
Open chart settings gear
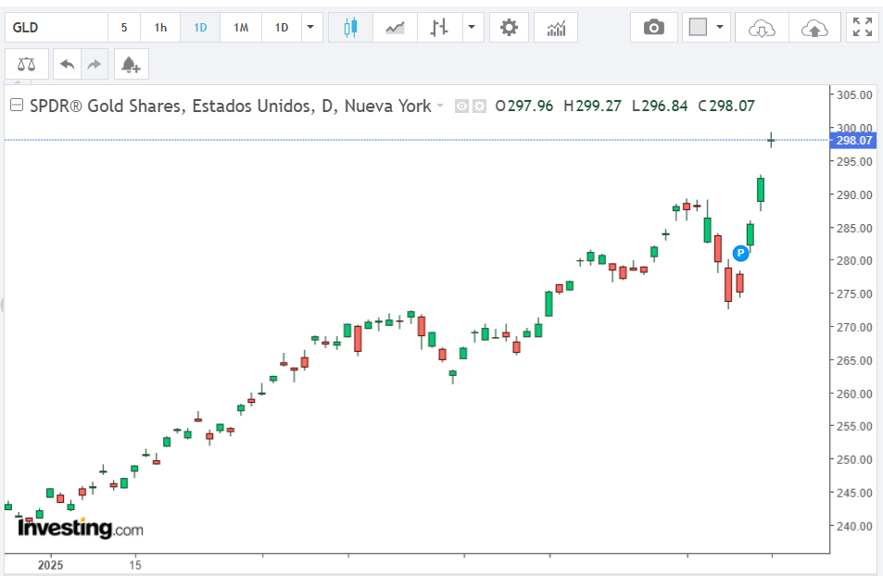pos(509,28)
